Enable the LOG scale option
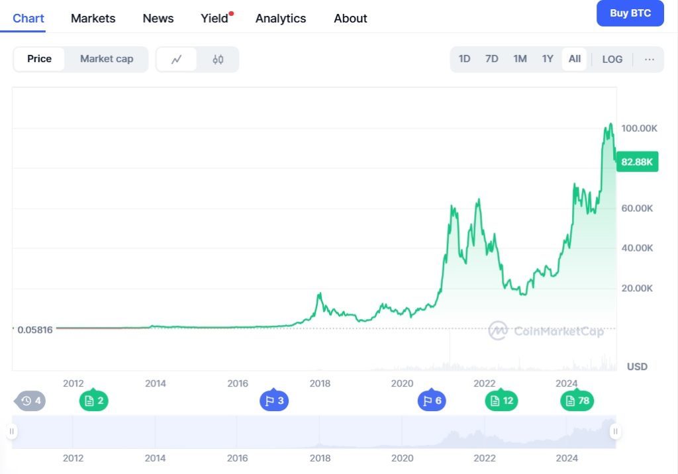The width and height of the screenshot is (678, 474). (611, 59)
